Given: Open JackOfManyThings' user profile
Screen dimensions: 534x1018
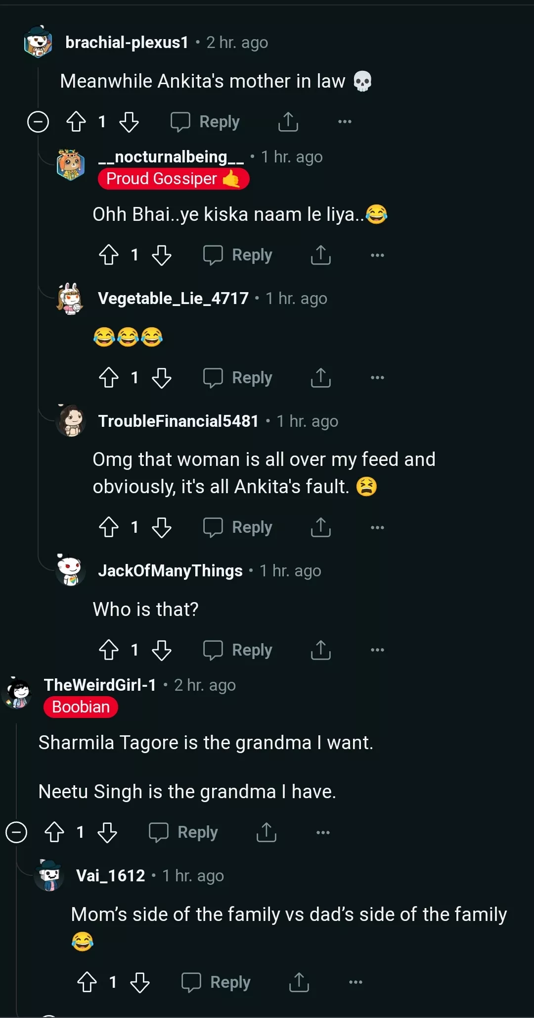Looking at the screenshot, I should coord(170,571).
